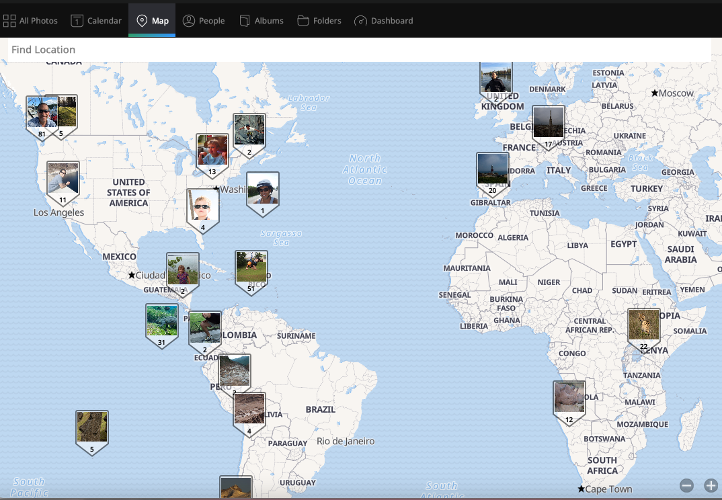The image size is (722, 500).
Task: Open the 11-photo pin near Los Angeles
Action: click(x=63, y=179)
